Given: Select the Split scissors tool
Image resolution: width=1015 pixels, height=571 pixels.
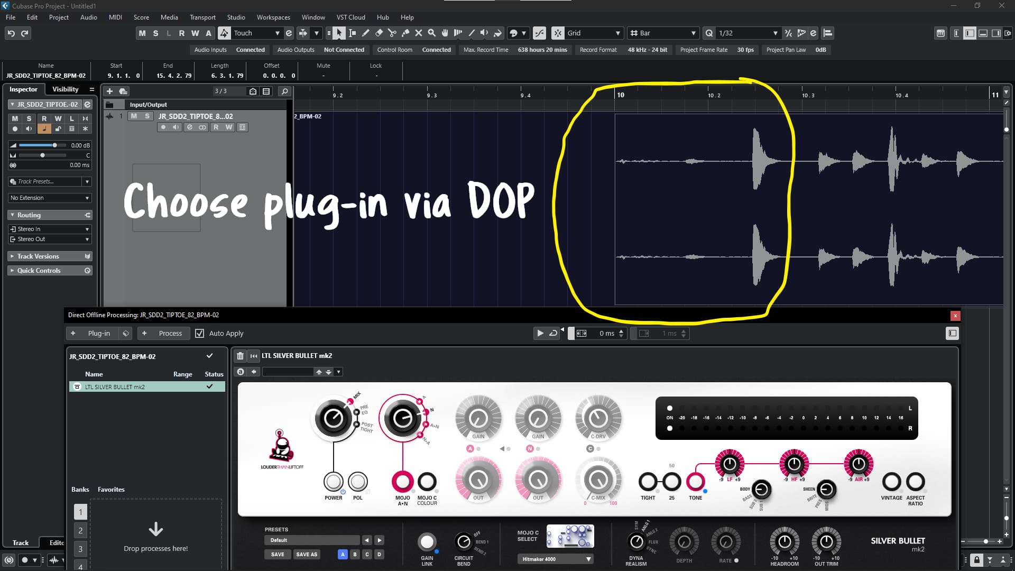Looking at the screenshot, I should click(x=392, y=33).
